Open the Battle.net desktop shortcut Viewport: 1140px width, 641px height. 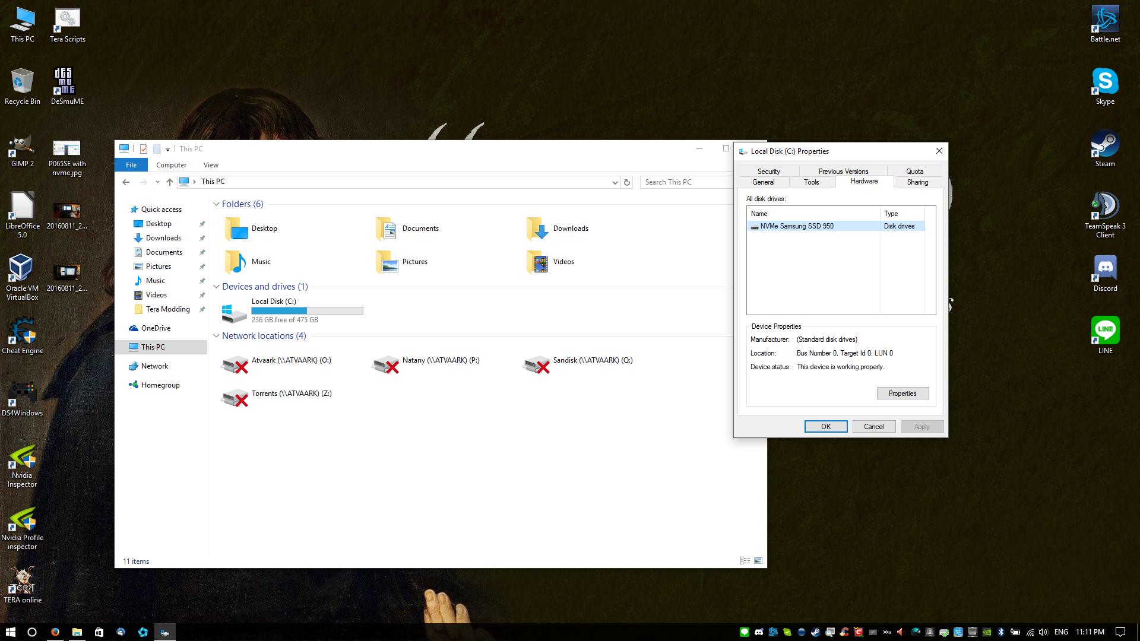pos(1105,24)
